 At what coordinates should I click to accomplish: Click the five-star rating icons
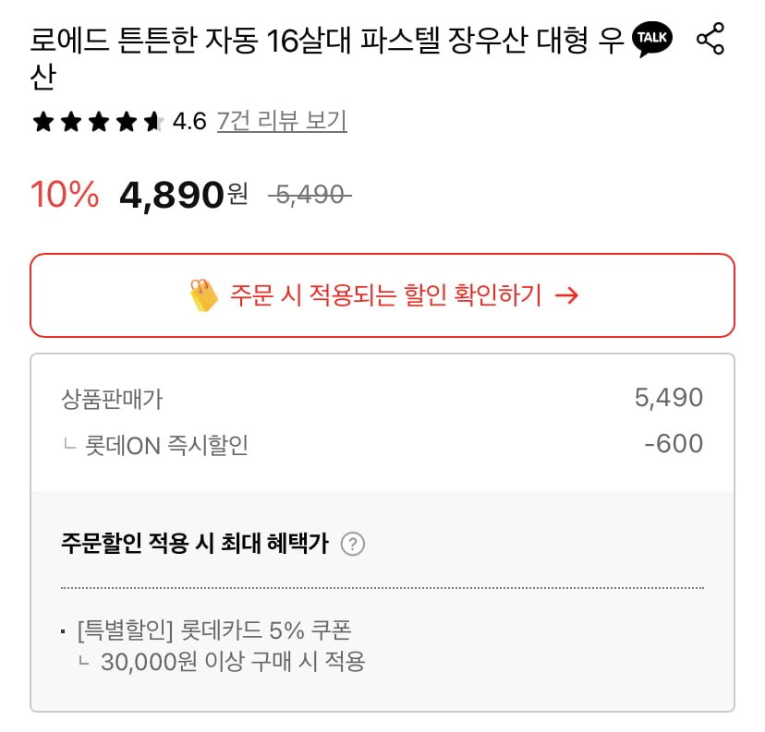click(x=98, y=122)
